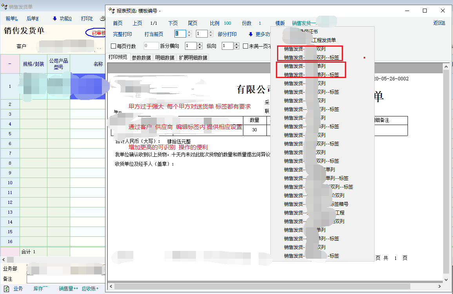The height and width of the screenshot is (294, 453).
Task: Toggle the 未满一页 checkbox
Action: (x=246, y=46)
